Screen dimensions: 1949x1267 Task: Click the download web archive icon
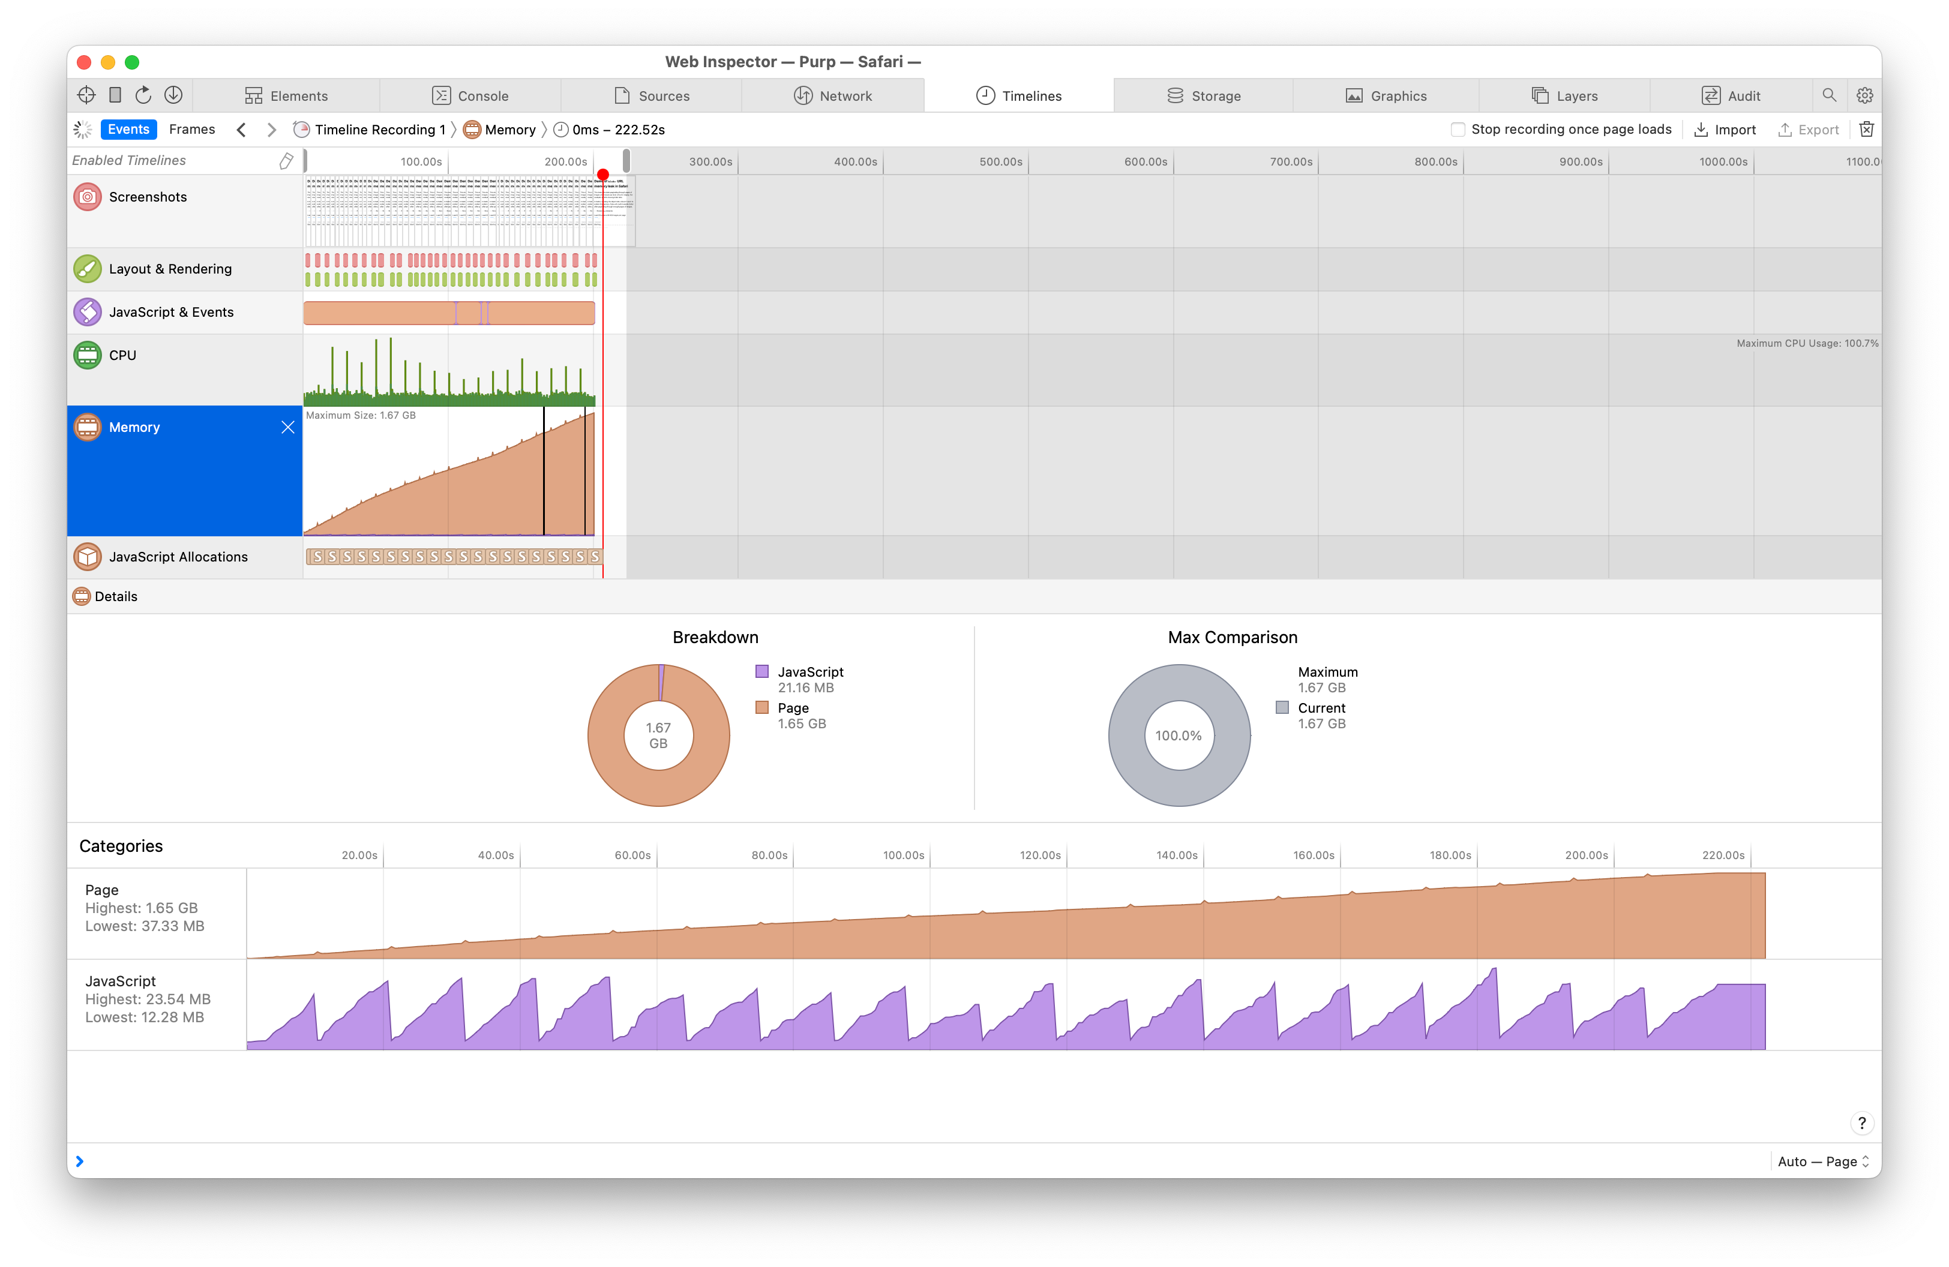(173, 95)
